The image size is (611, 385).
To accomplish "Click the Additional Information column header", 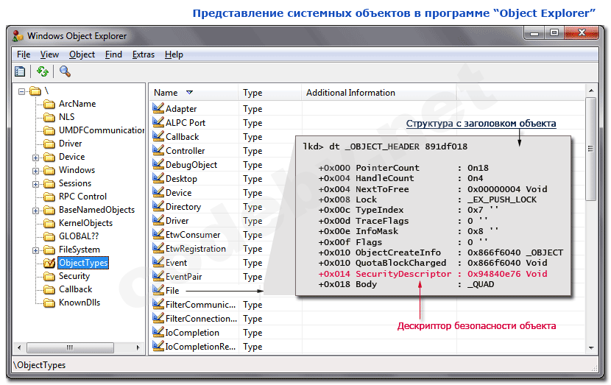I will pos(350,93).
